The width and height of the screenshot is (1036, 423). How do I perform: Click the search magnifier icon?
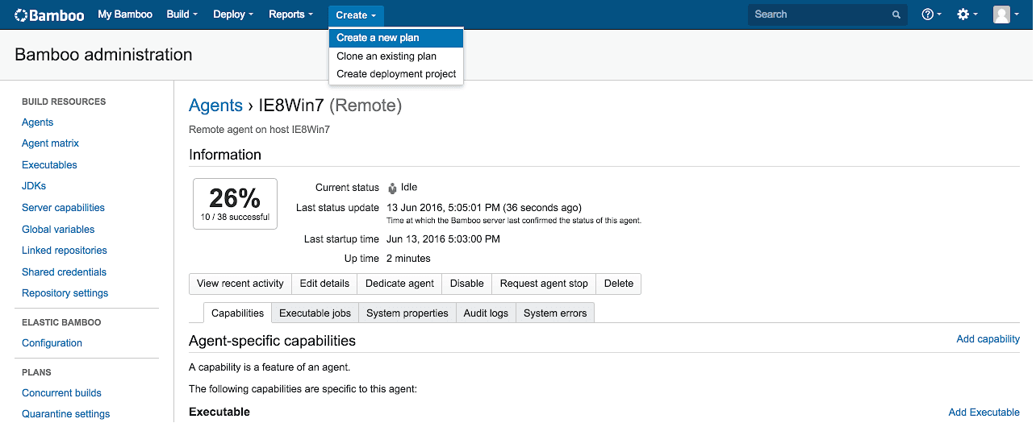click(x=896, y=15)
